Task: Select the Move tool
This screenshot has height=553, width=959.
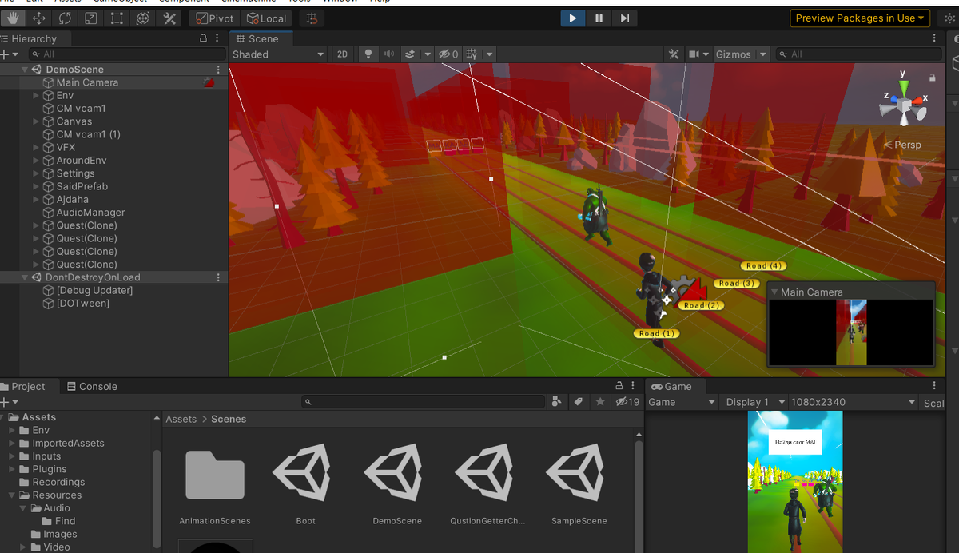Action: (39, 18)
